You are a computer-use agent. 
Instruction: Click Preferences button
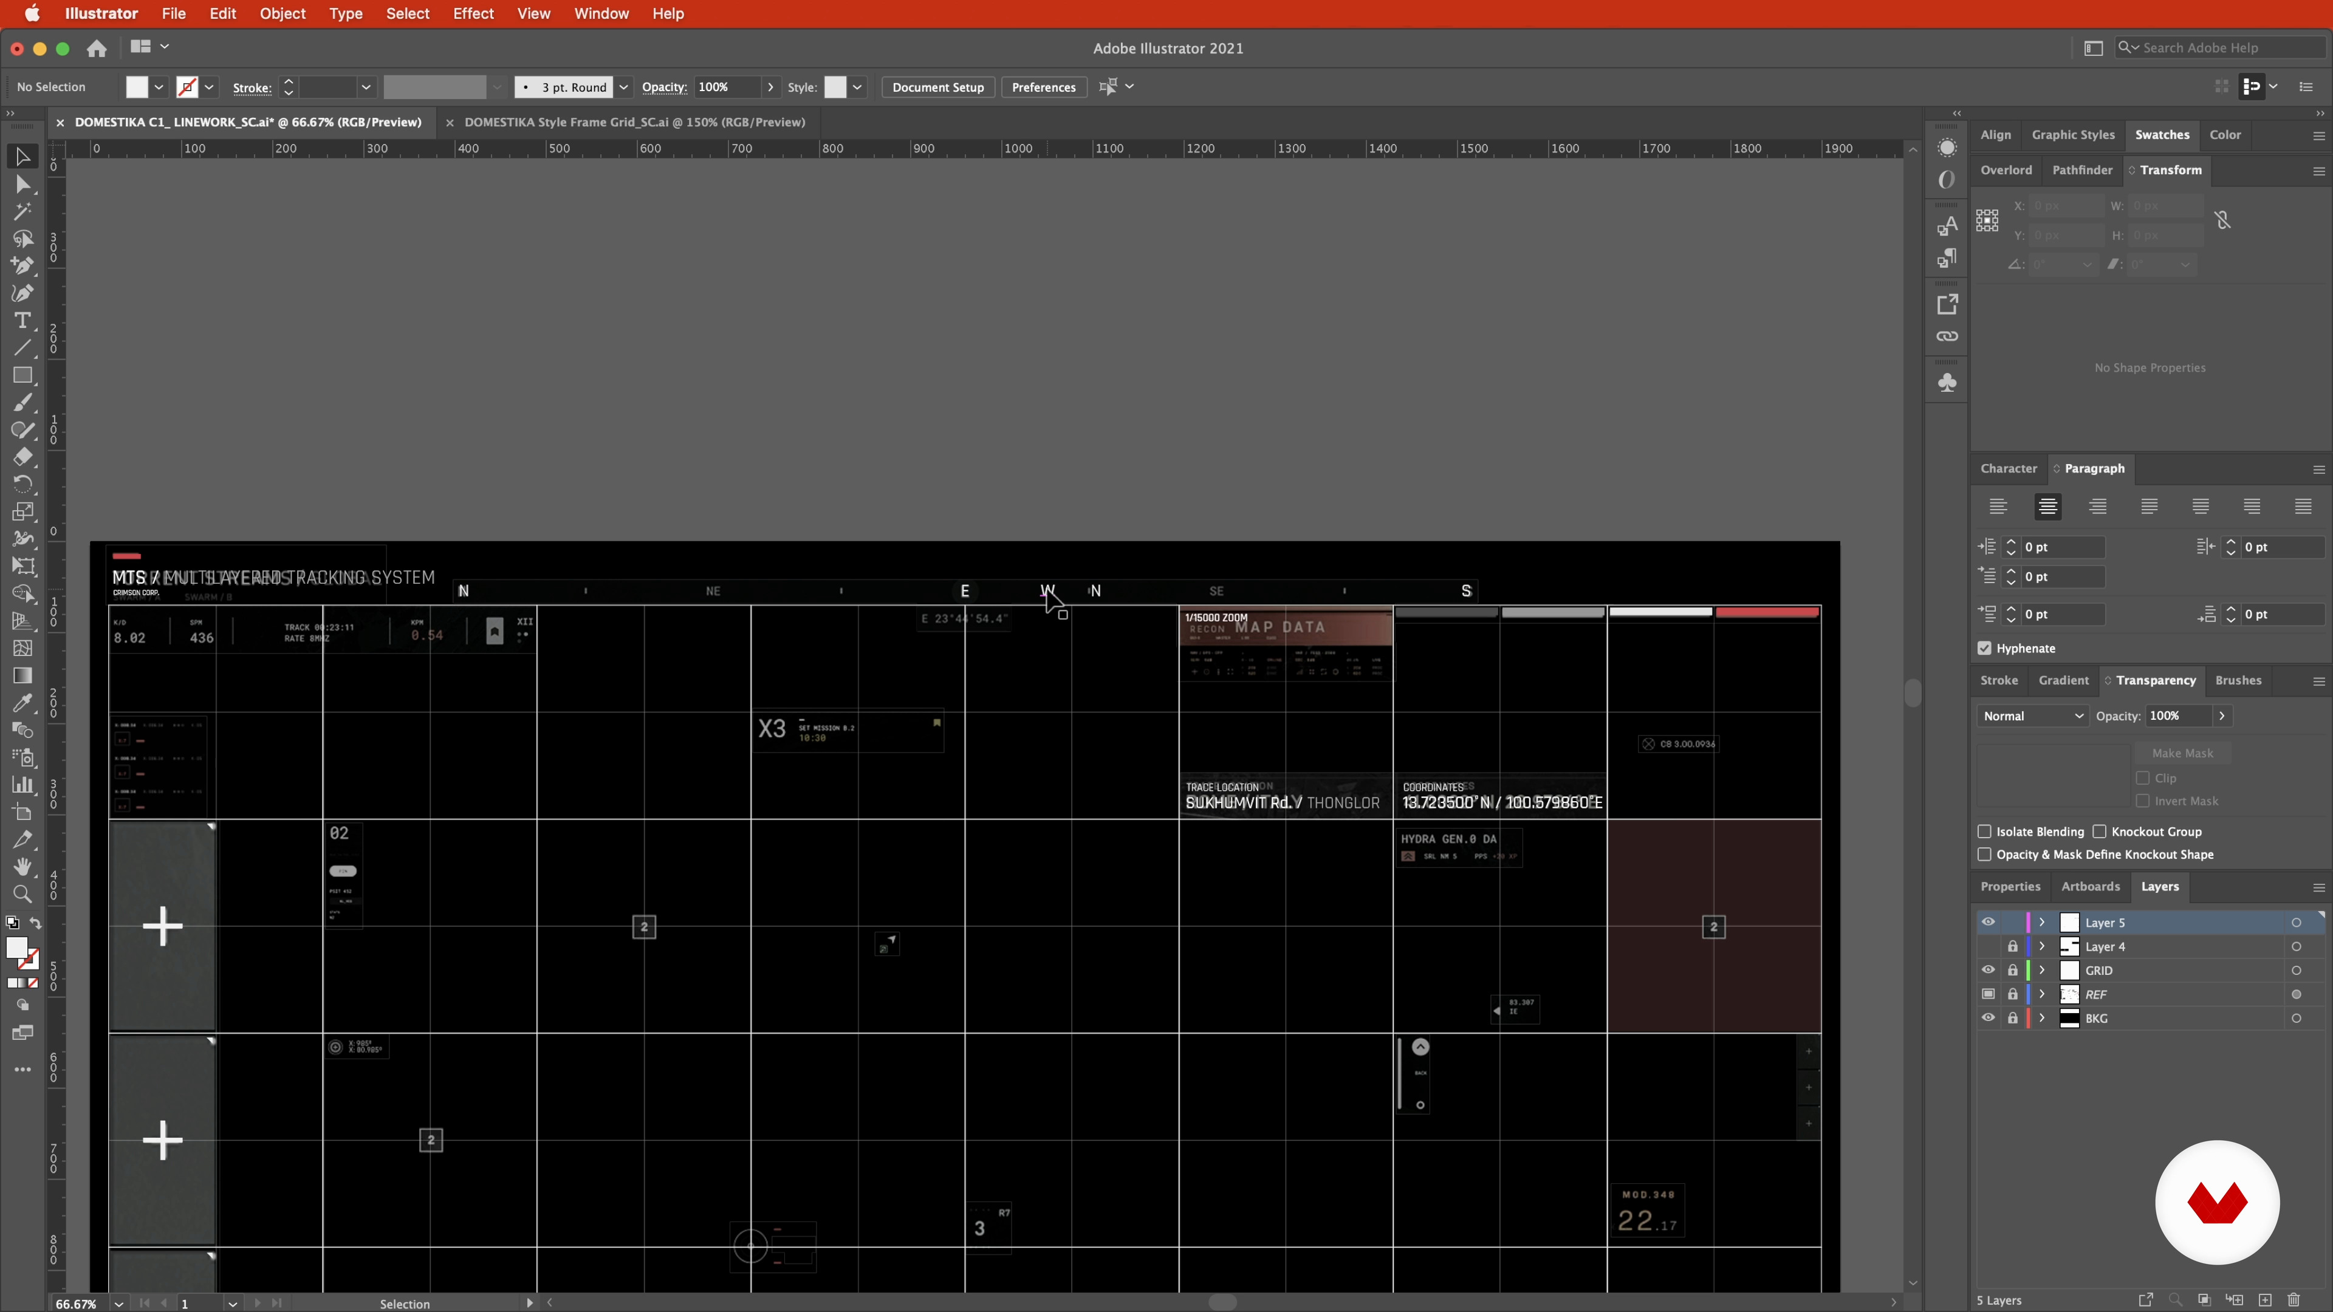pyautogui.click(x=1043, y=87)
